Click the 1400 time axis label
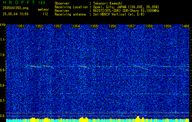 pos(186,26)
